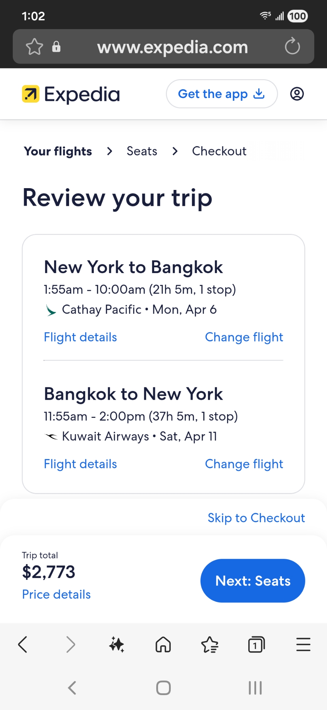The image size is (327, 710).
Task: Open the browser home page
Action: tap(163, 644)
